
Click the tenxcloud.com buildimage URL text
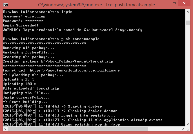(75, 70)
